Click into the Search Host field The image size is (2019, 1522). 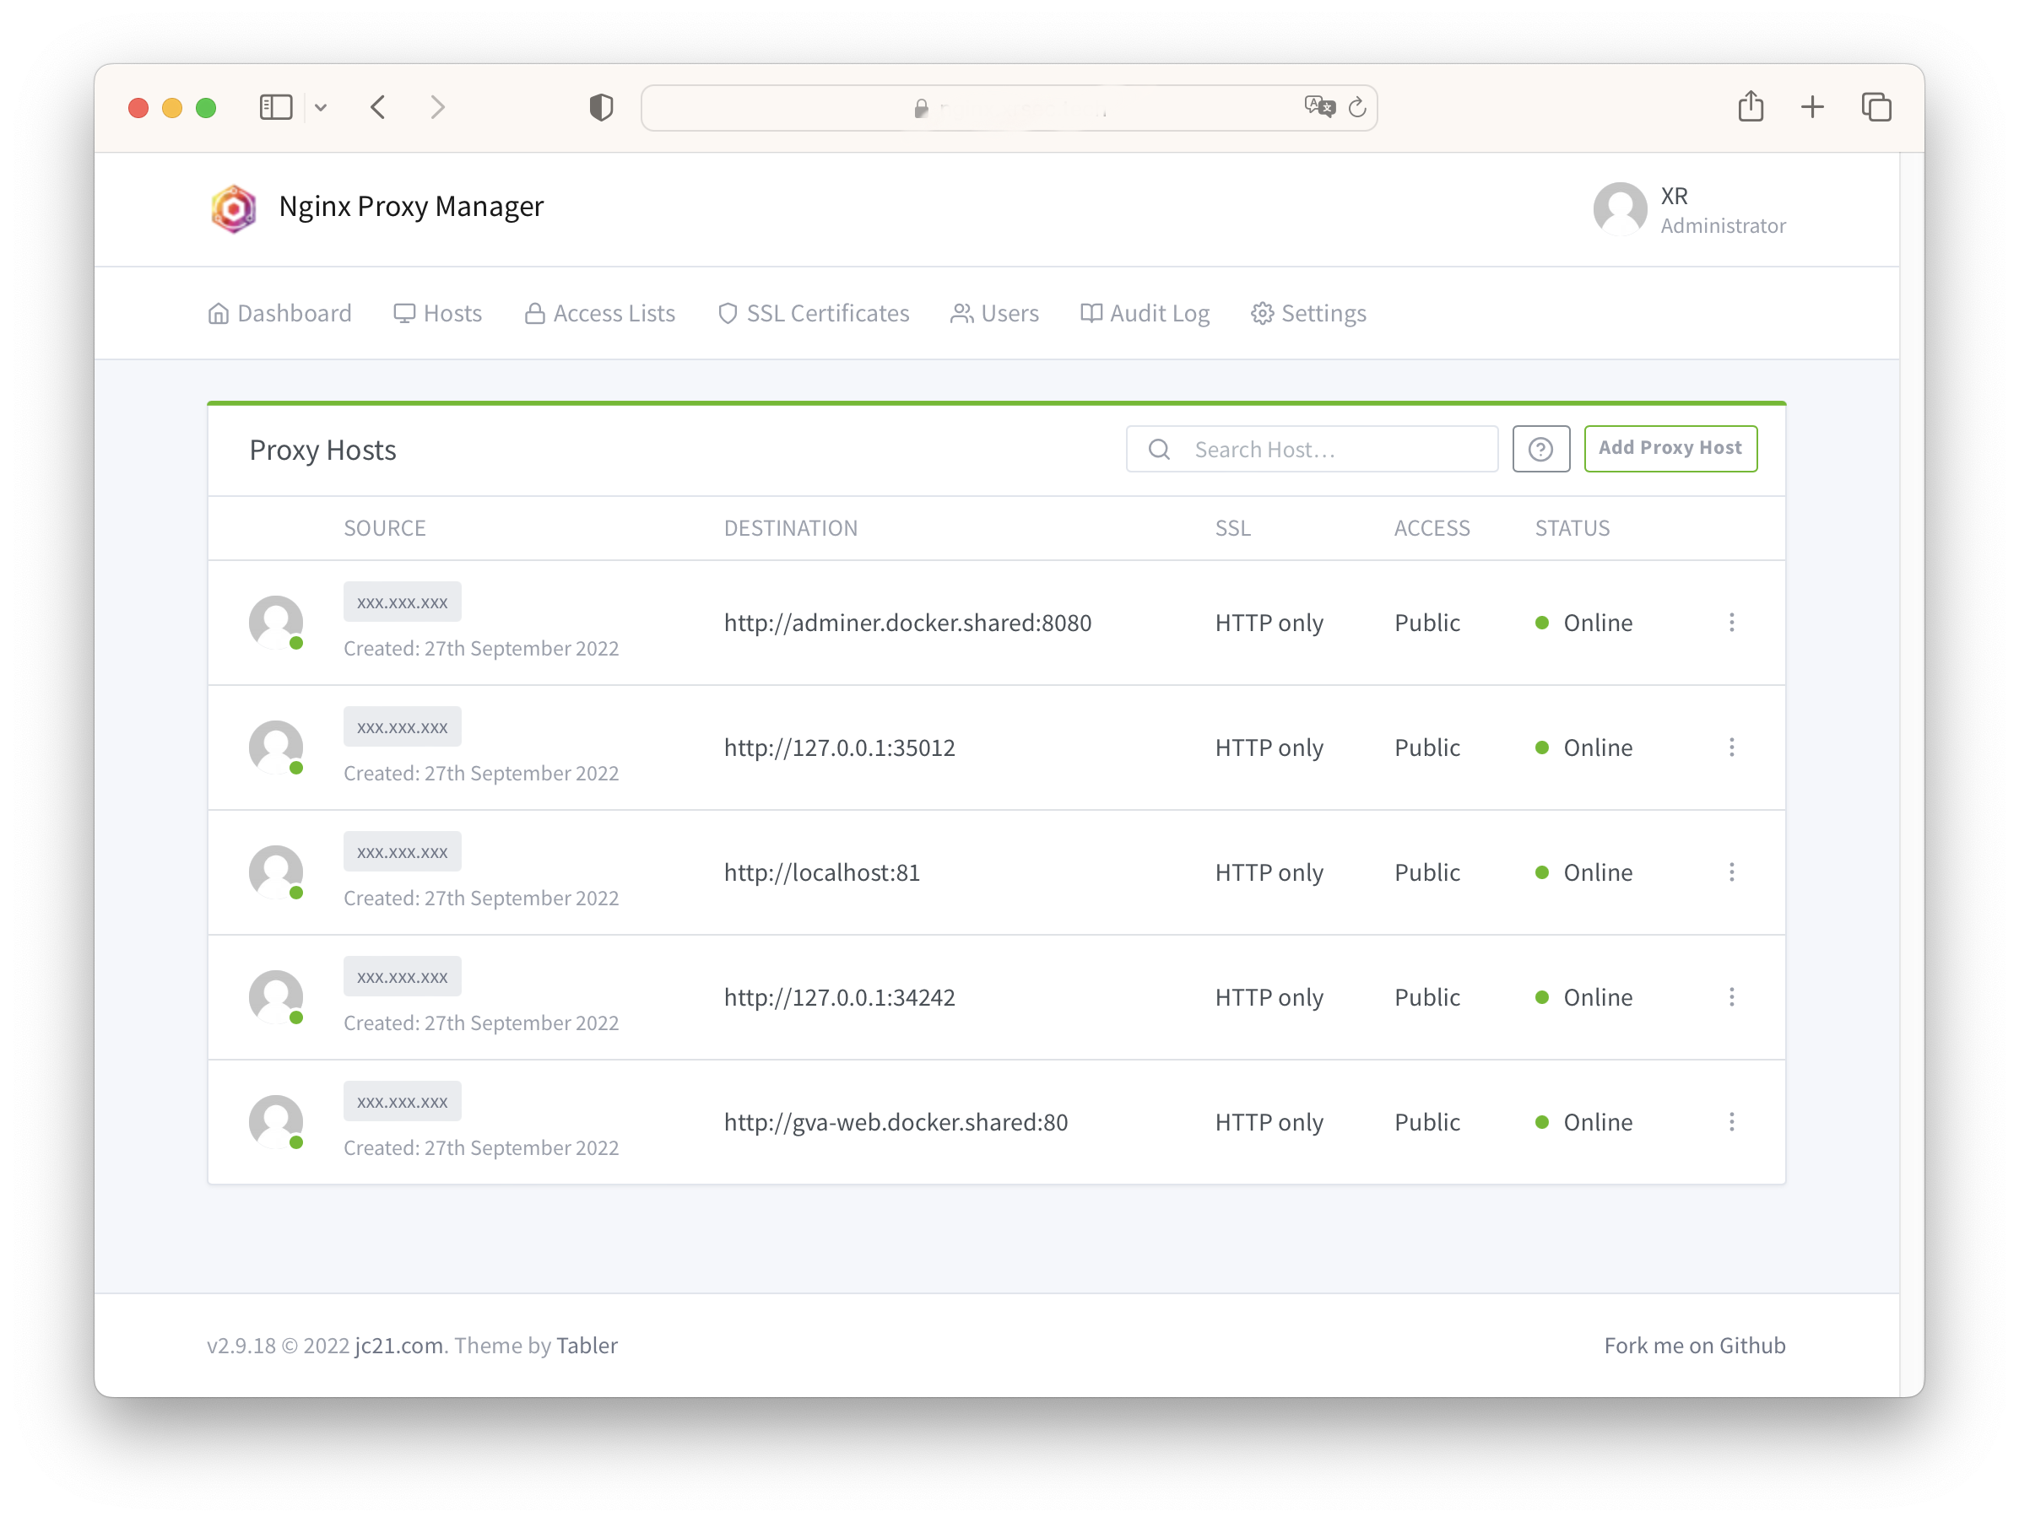coord(1312,449)
